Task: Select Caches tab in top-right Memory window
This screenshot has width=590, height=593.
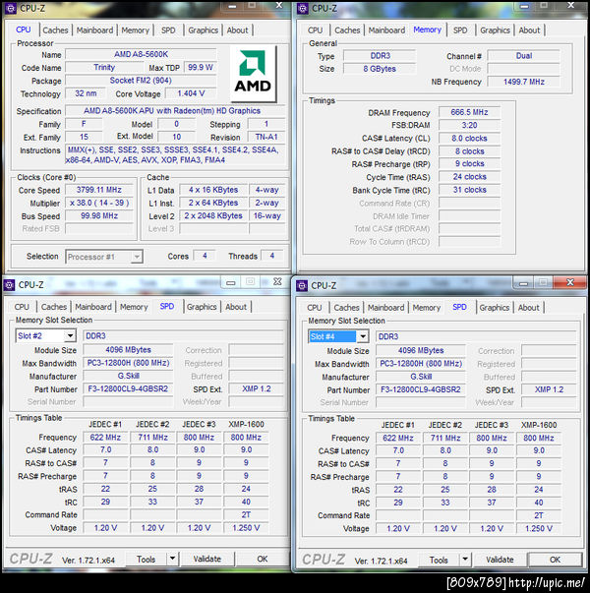Action: [347, 30]
